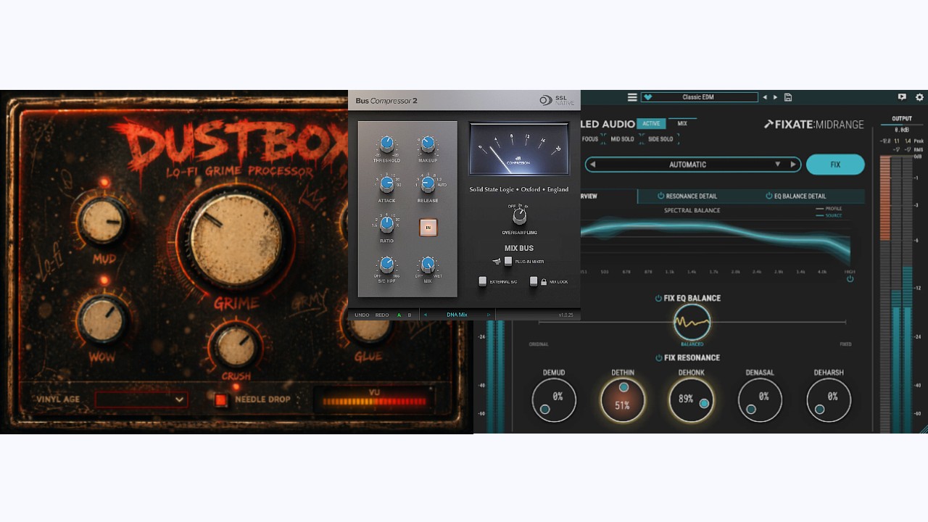Click the Dry/Wet Mix knob
The width and height of the screenshot is (928, 522).
point(428,265)
